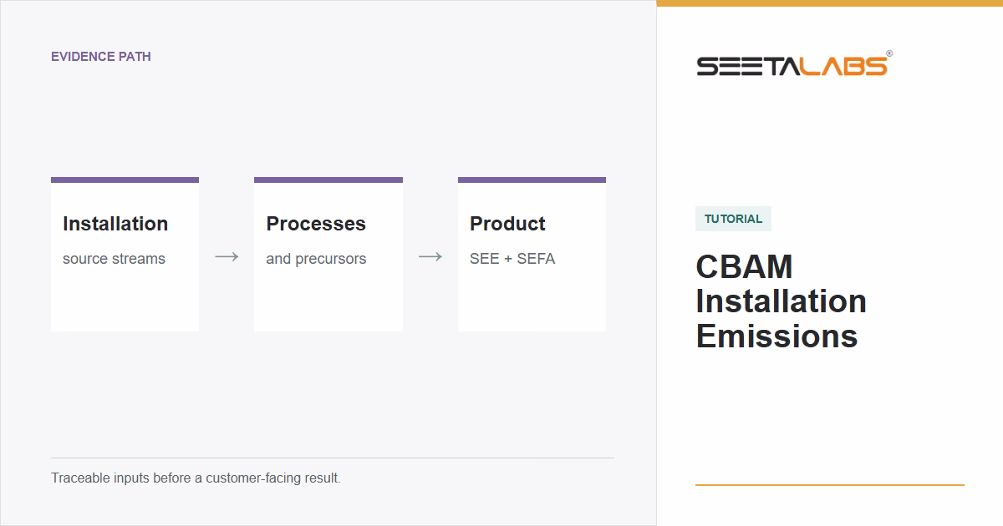
Task: Click the 'and precursors' text
Action: (x=316, y=259)
